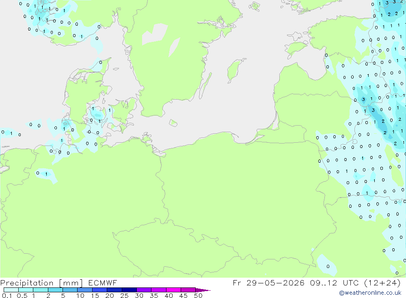Image resolution: width=406 pixels, height=298 pixels.
Task: Click the '[mm]' unit label
Action: click(x=71, y=283)
